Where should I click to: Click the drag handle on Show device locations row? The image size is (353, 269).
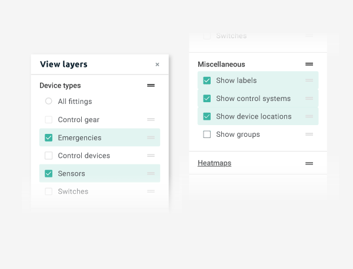309,116
